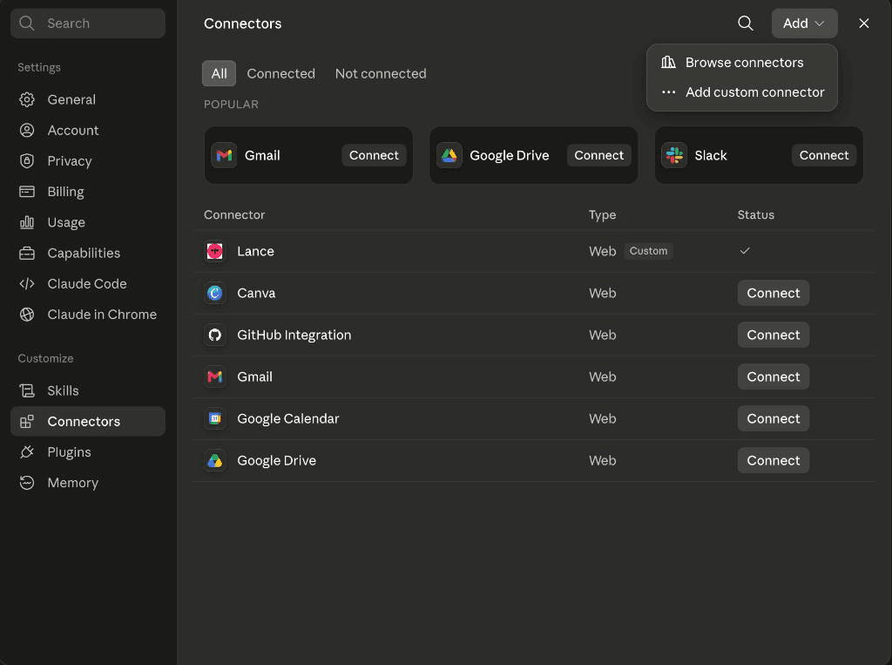This screenshot has width=892, height=665.
Task: Click the GitHub Integration name text
Action: [294, 335]
